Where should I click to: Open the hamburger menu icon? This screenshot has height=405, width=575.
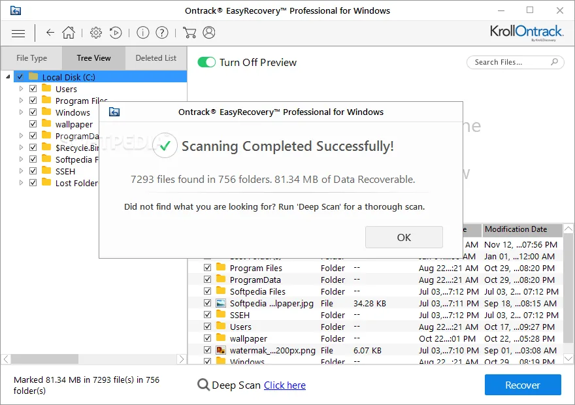(18, 33)
